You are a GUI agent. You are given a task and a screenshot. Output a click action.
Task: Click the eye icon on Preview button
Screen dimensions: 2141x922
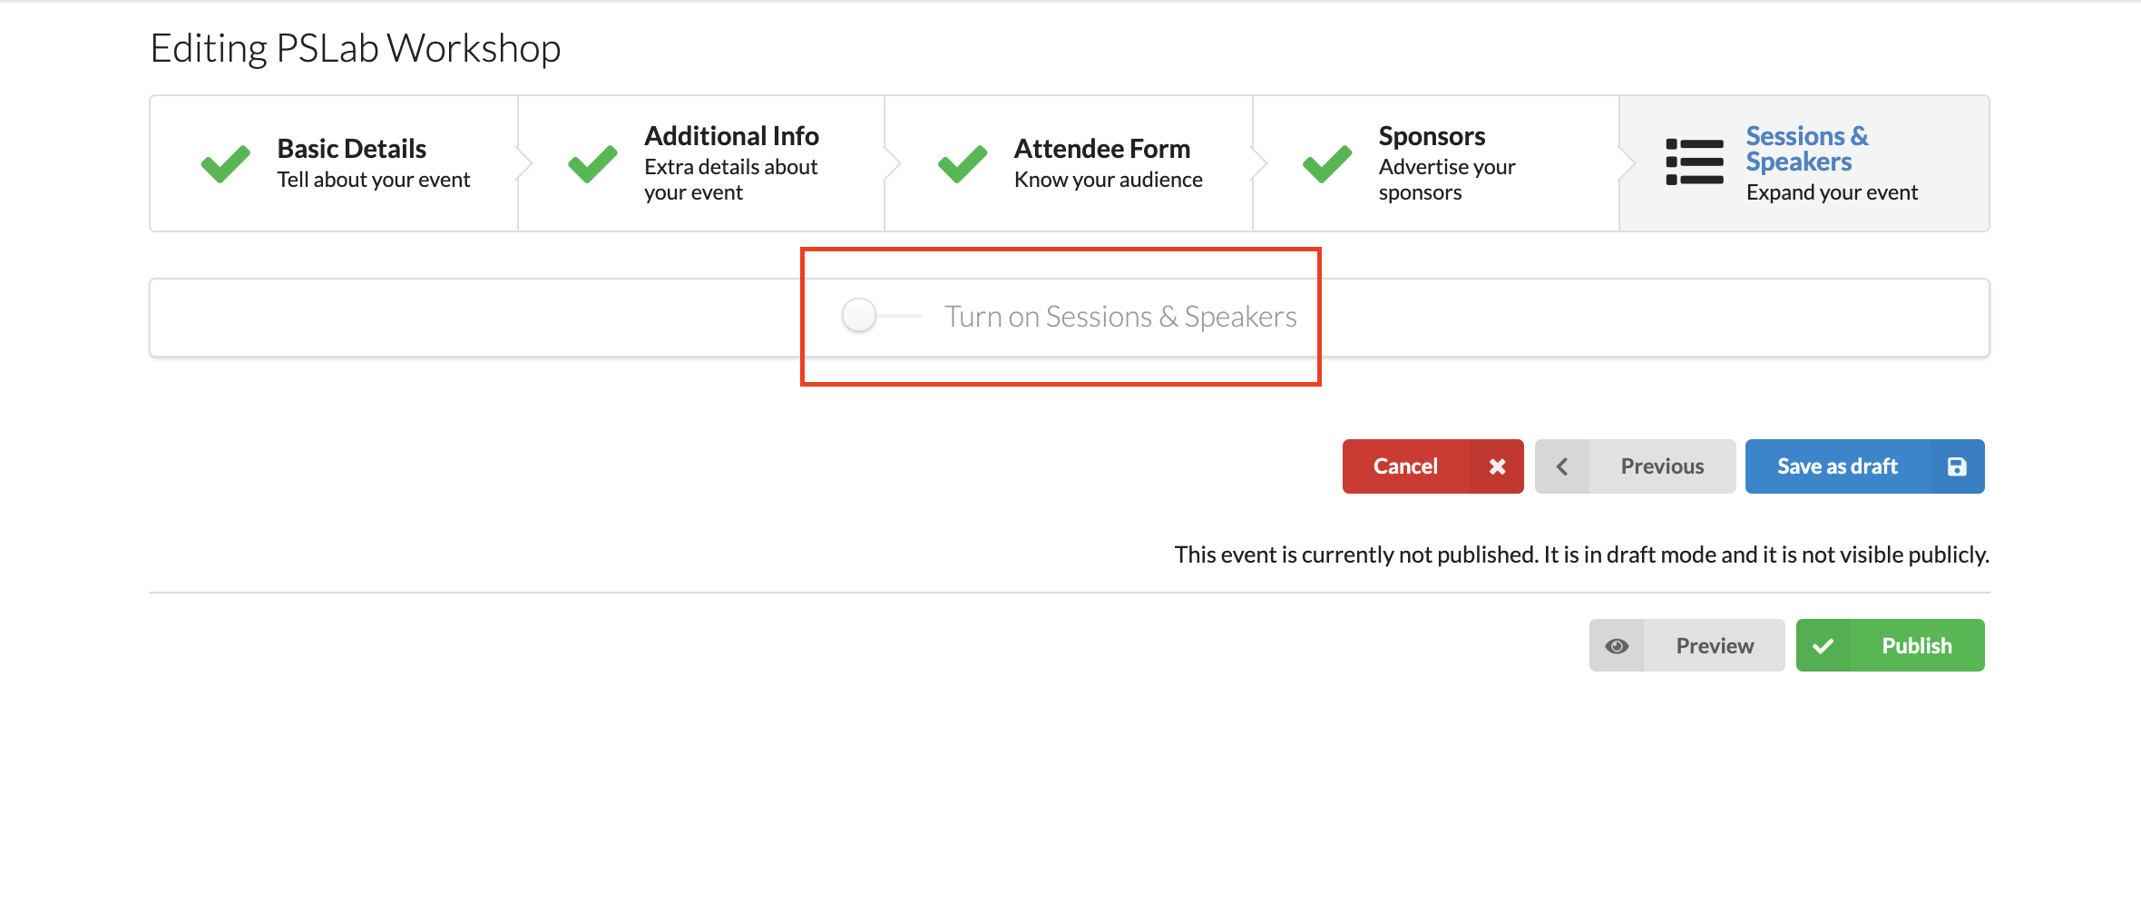click(x=1617, y=646)
